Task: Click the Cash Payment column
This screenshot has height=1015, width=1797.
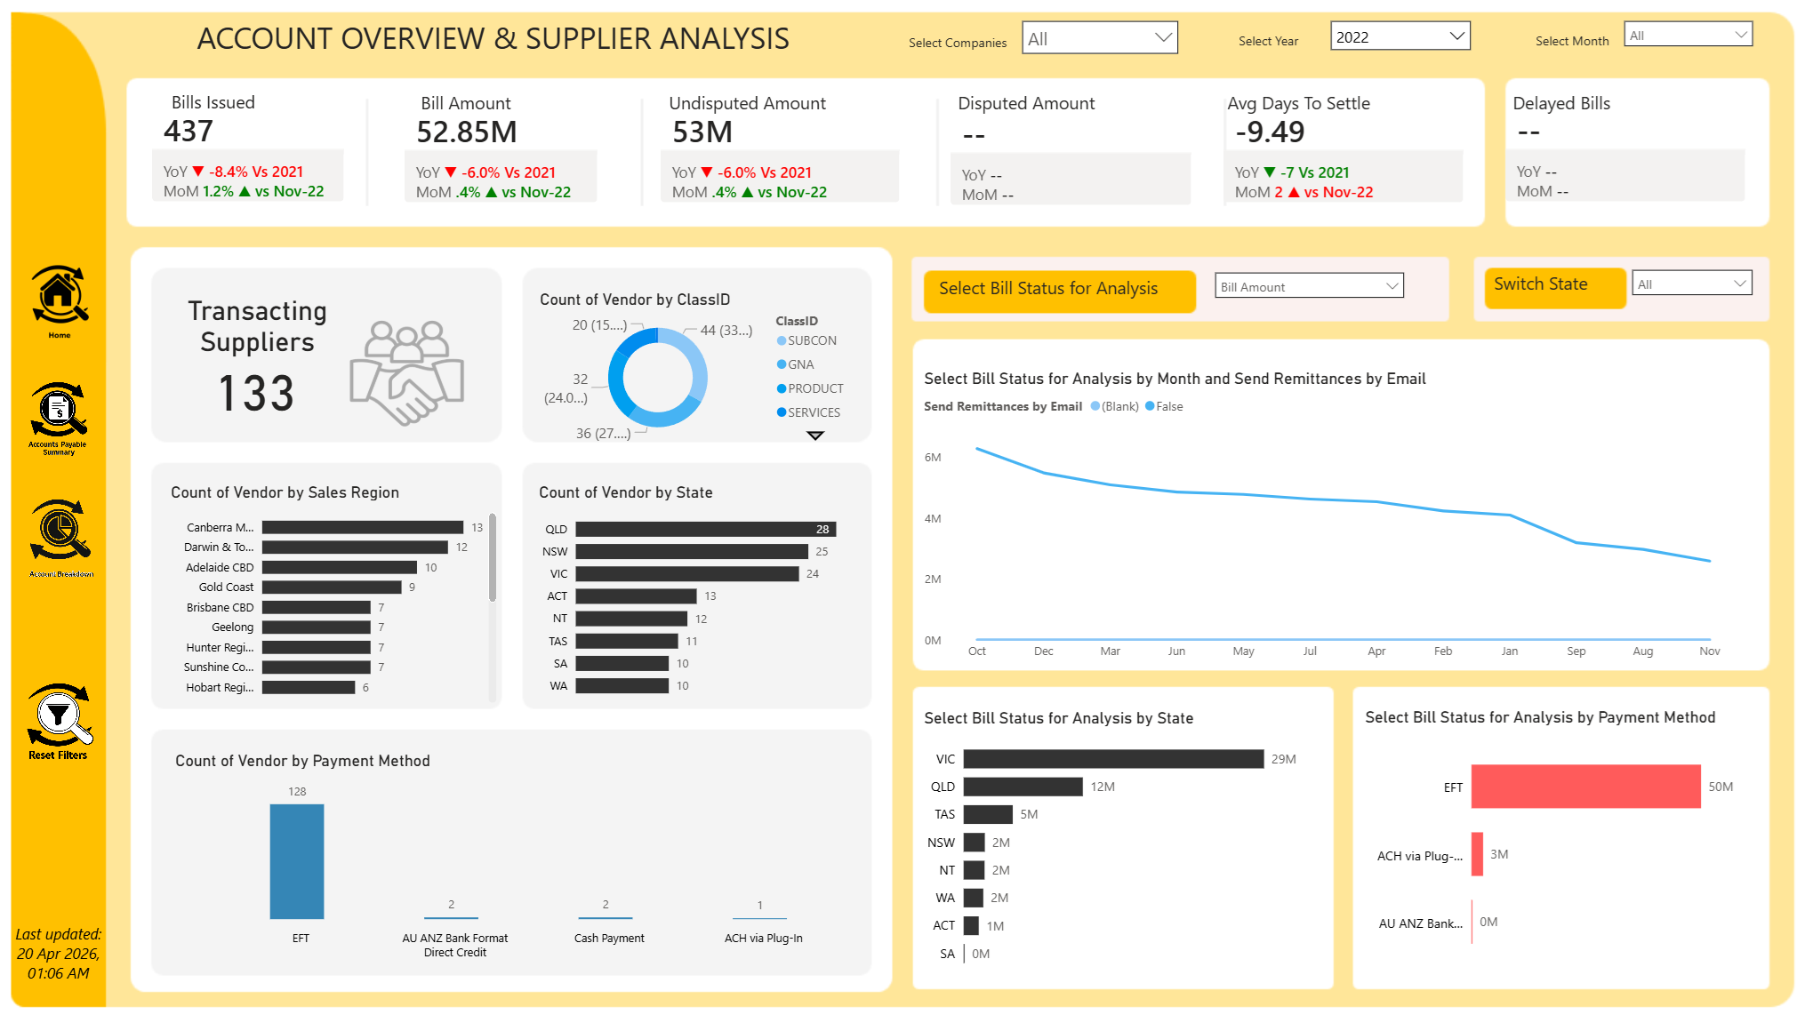Action: pos(606,917)
